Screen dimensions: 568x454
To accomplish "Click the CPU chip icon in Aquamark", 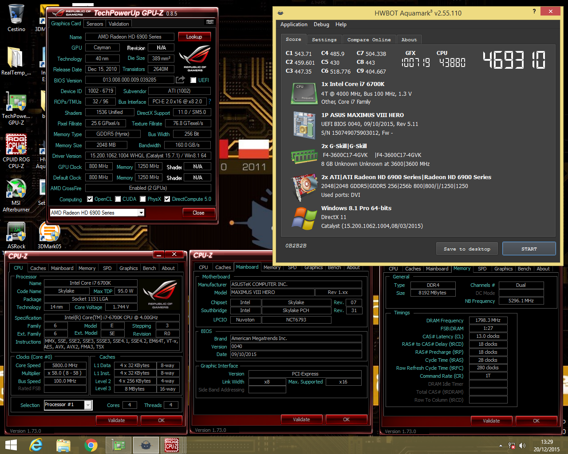I will 304,93.
